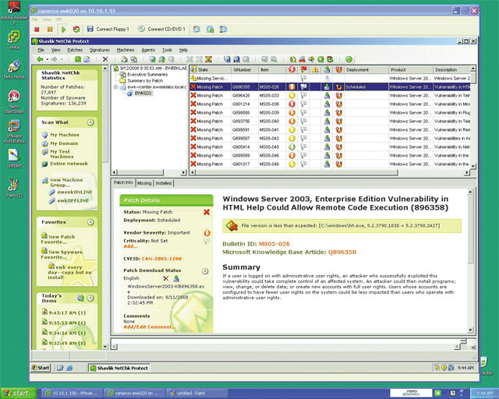This screenshot has width=499, height=399.
Task: Click the Today's Items refresh icon
Action: coord(81,298)
